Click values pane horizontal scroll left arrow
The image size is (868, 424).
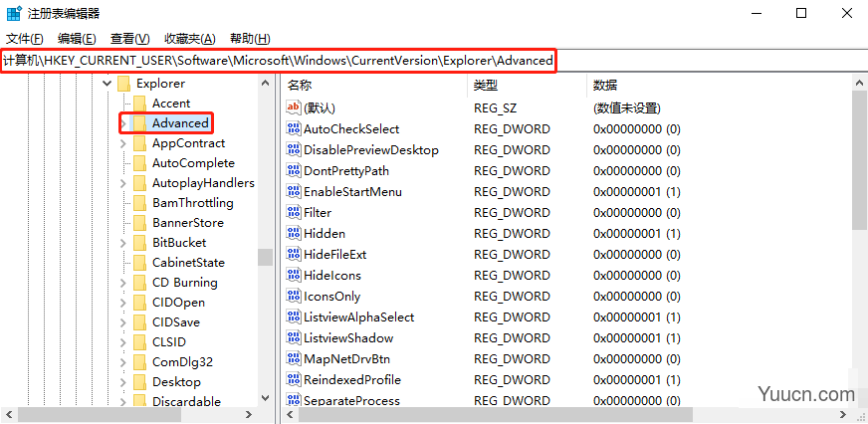click(289, 415)
